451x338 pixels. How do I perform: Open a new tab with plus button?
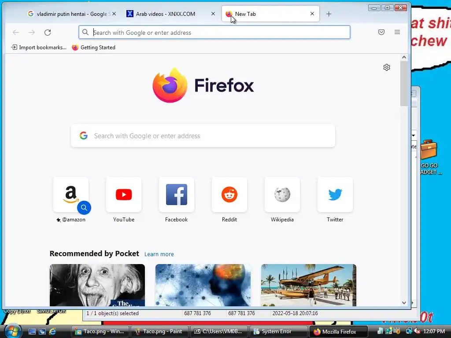[329, 14]
